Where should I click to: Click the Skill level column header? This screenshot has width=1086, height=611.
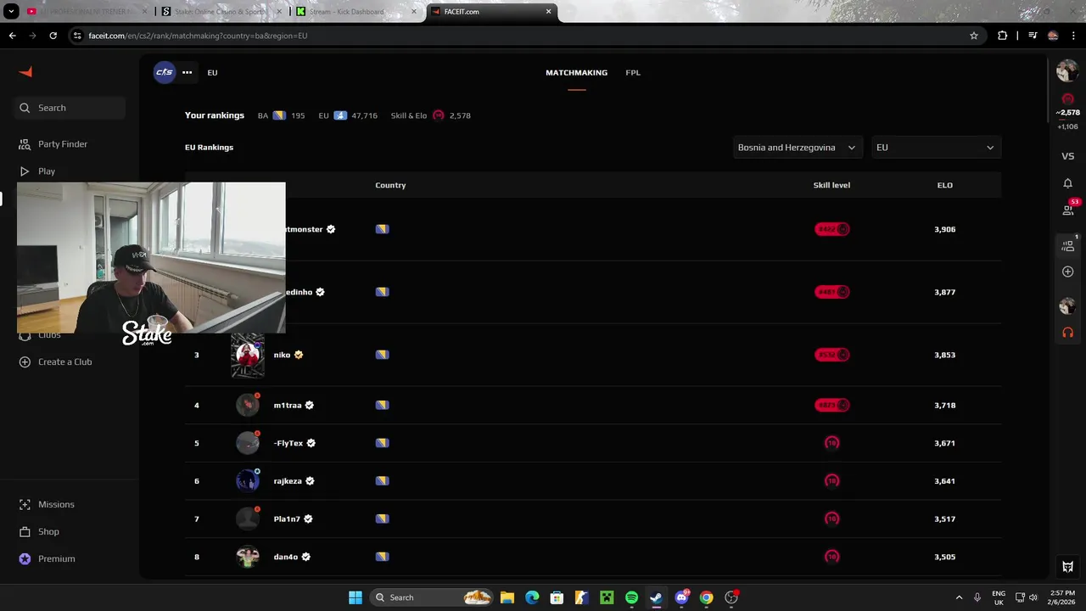click(831, 185)
